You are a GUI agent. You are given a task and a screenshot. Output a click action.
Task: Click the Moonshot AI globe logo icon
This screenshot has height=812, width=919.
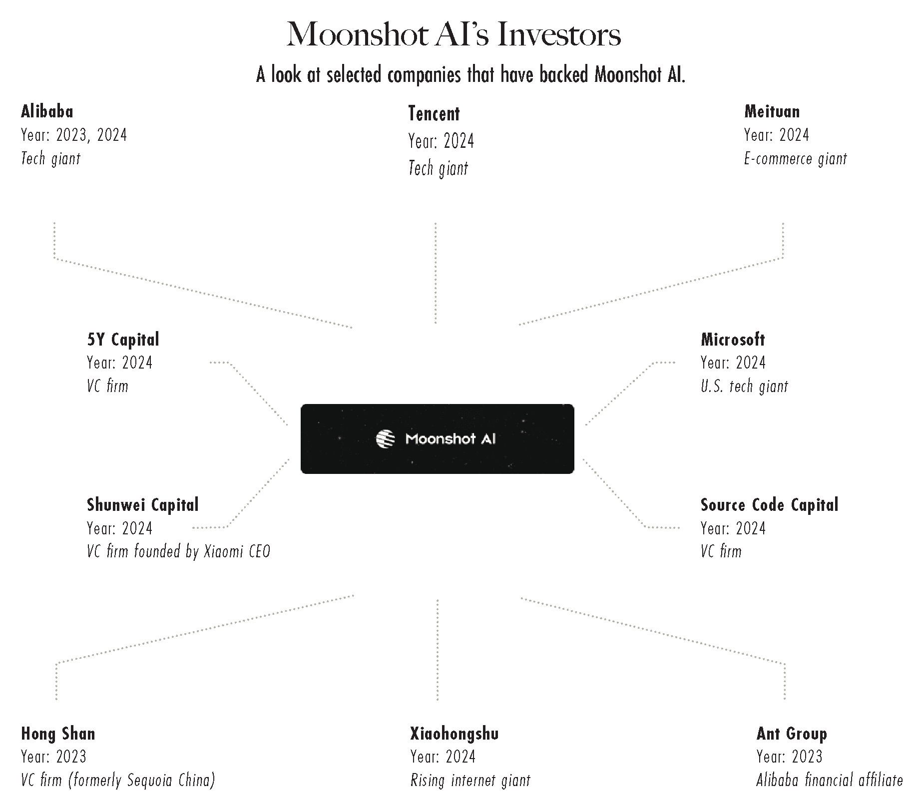point(385,439)
